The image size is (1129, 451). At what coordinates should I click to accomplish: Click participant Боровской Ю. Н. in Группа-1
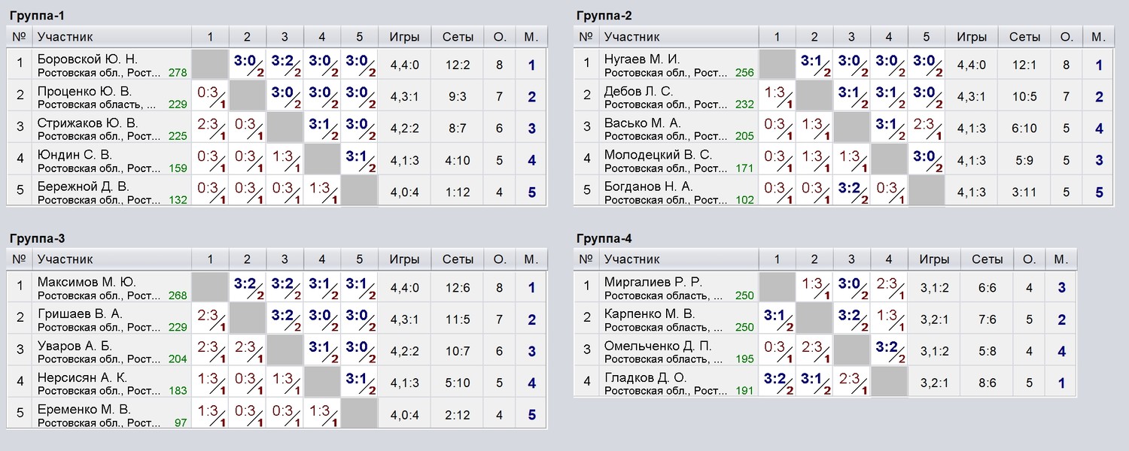click(88, 59)
